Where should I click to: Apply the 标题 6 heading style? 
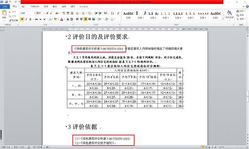pyautogui.click(x=203, y=15)
